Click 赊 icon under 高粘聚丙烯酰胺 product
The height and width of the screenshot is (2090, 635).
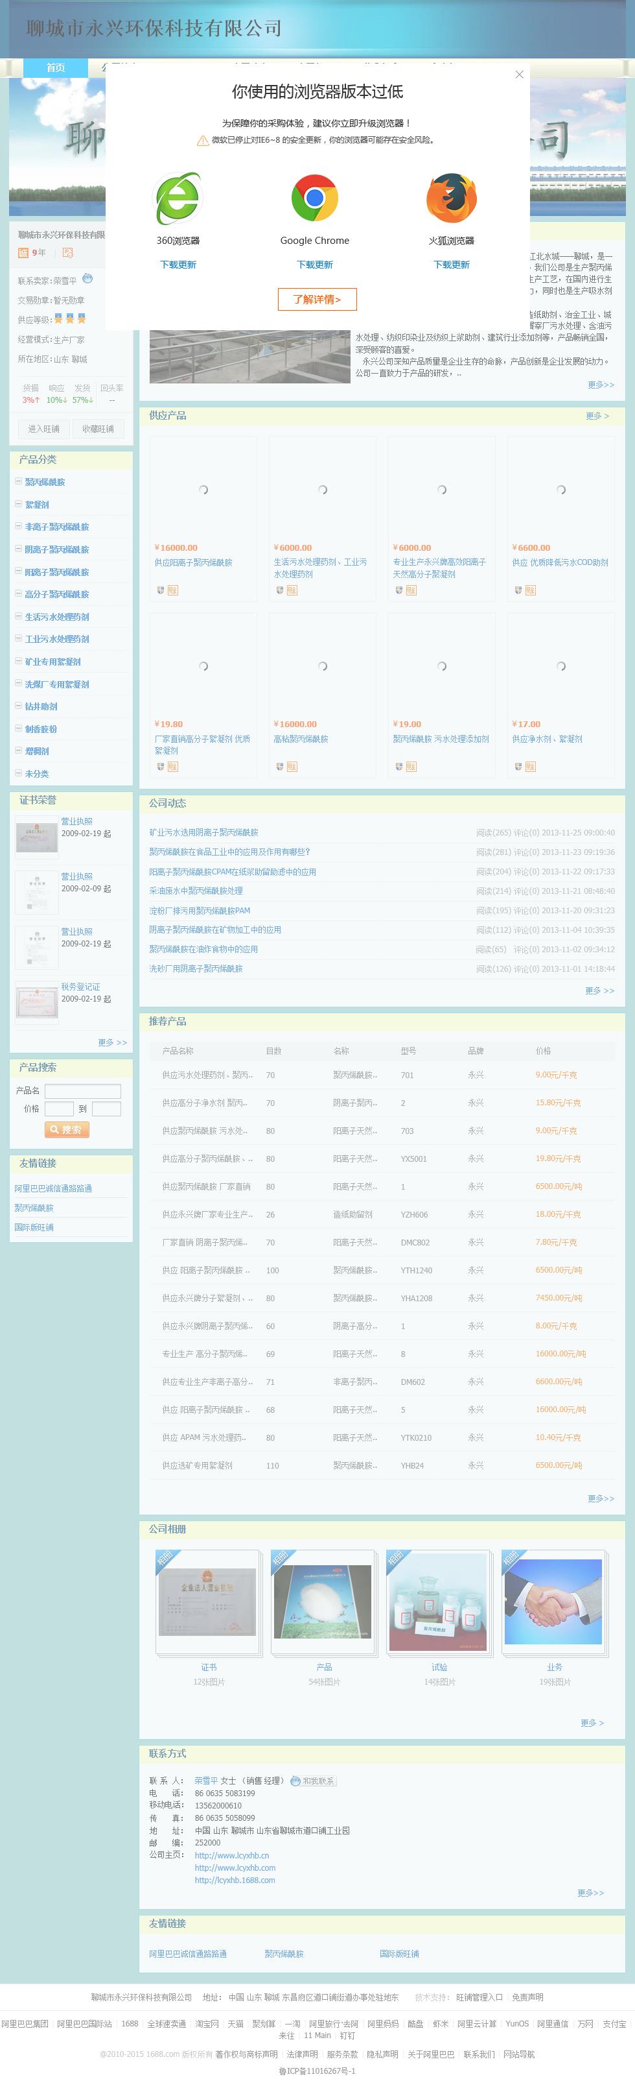(292, 766)
